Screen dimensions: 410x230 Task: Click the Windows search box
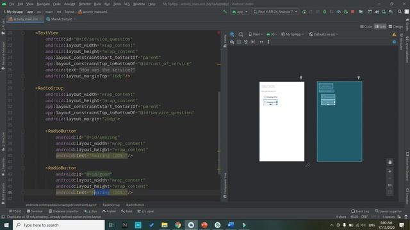pos(58,225)
